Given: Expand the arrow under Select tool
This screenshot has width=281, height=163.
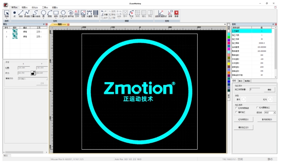Looking at the screenshot, I should [6, 18].
